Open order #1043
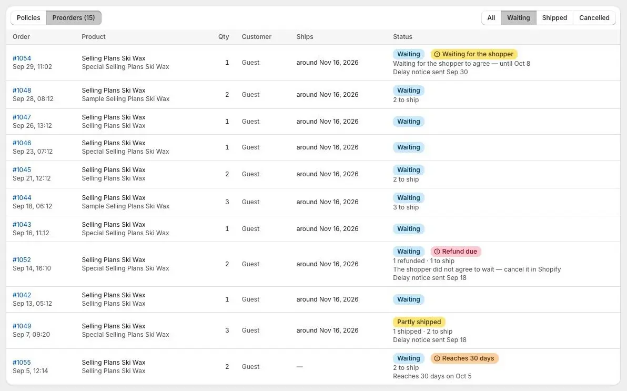 click(22, 225)
